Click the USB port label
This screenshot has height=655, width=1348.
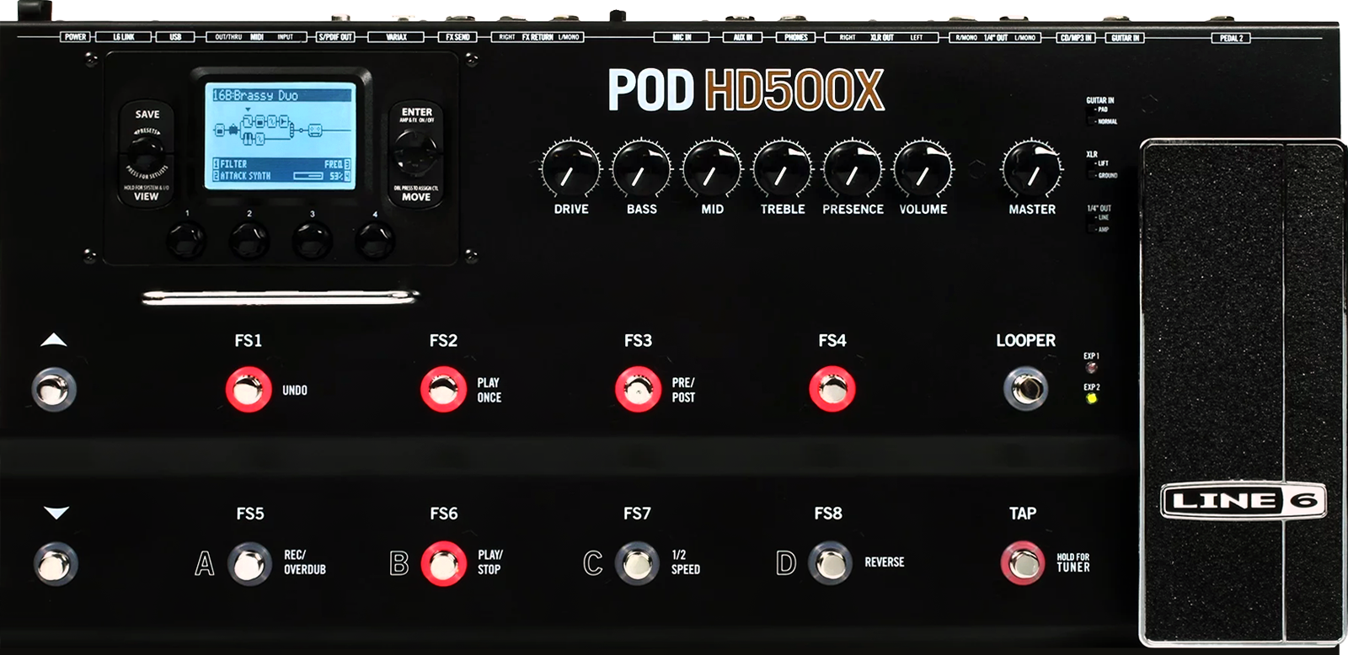[x=175, y=37]
